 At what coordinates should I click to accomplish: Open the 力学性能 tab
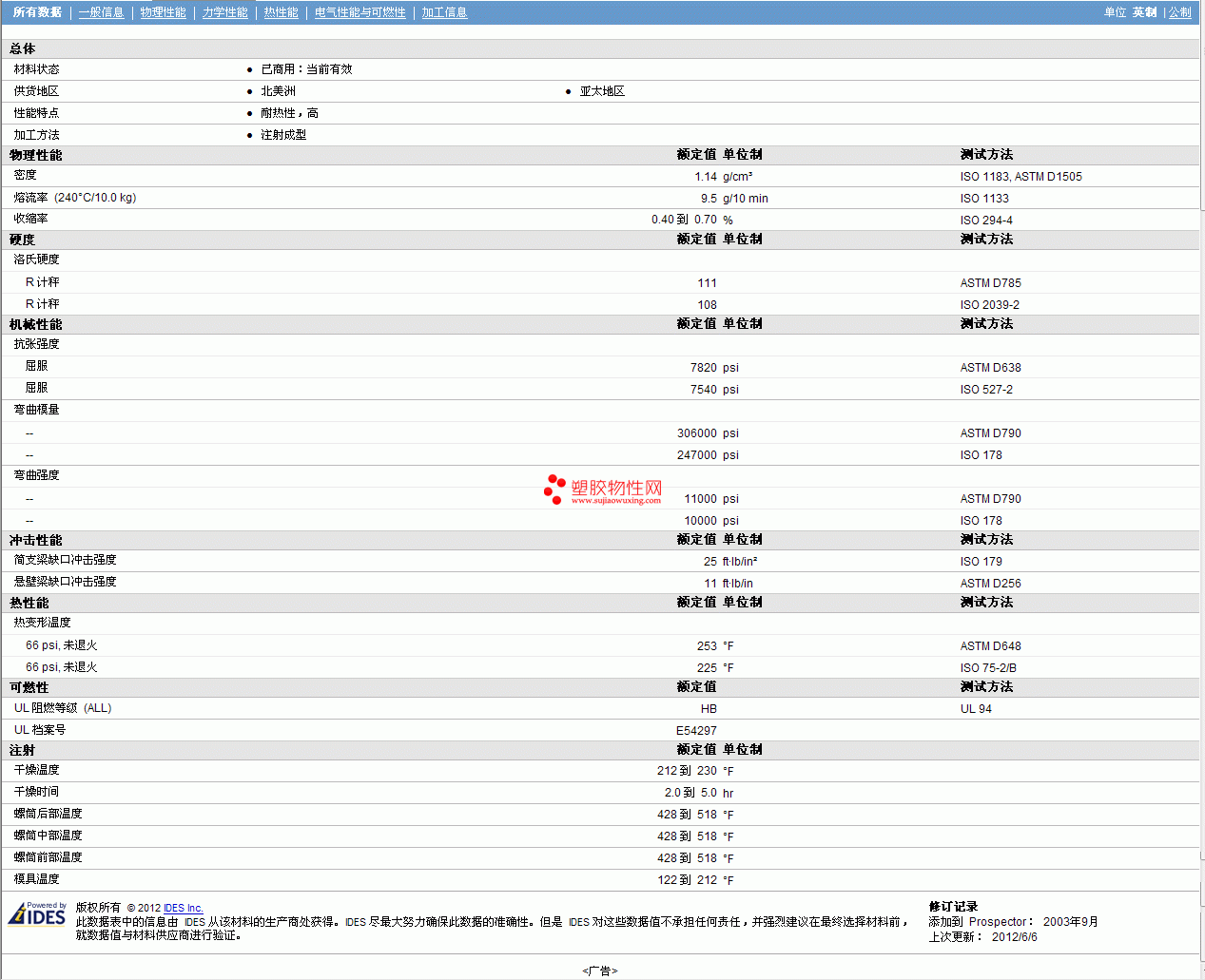click(224, 12)
